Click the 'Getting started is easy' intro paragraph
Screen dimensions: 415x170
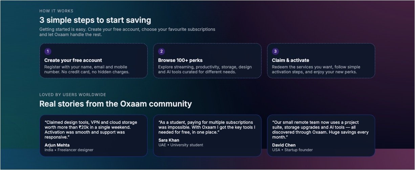coord(127,32)
